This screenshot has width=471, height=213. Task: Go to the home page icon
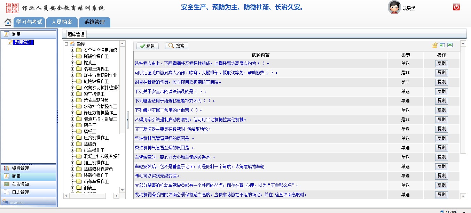point(8,22)
